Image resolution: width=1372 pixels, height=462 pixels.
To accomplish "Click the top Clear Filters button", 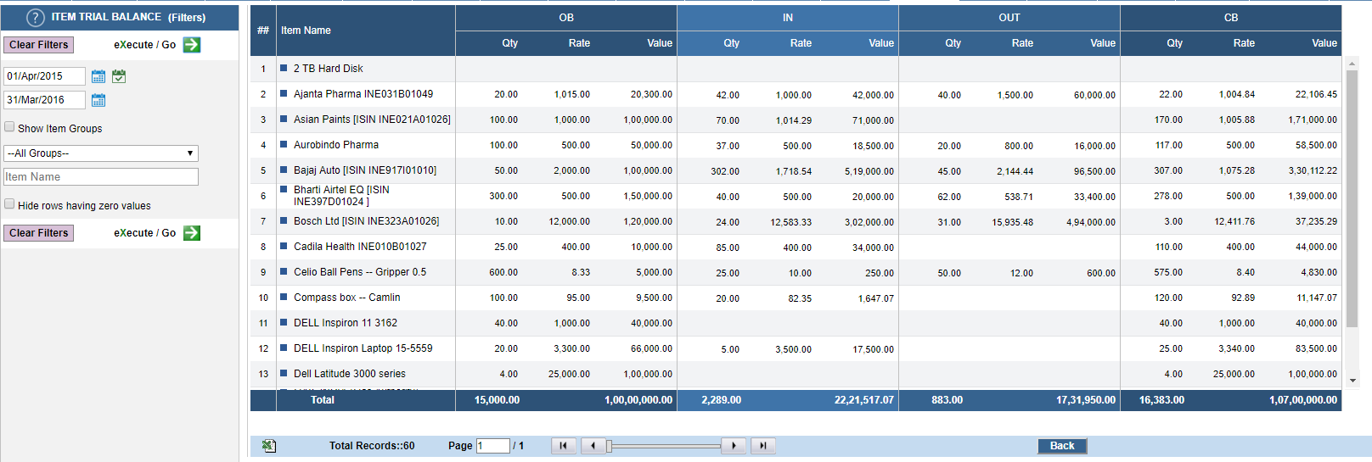I will tap(39, 45).
